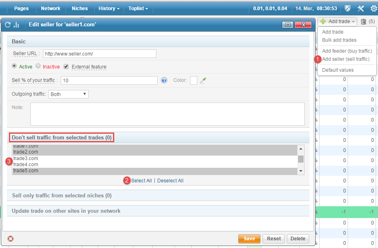
Task: Open the gear settings icon
Action: pyautogui.click(x=374, y=8)
